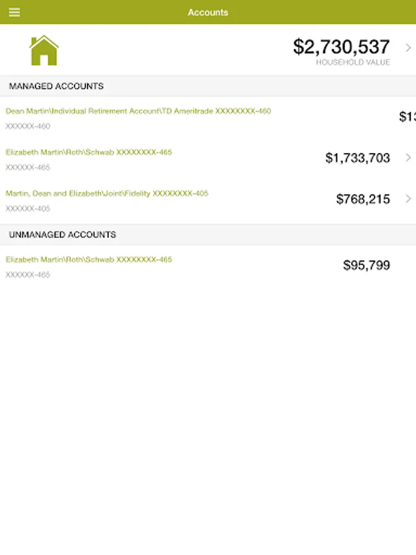Select account number XXXXXX-460

coord(28,126)
